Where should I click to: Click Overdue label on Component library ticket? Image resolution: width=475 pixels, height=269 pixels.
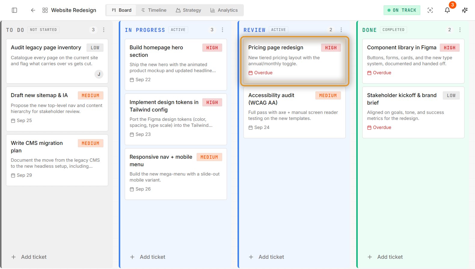click(379, 73)
